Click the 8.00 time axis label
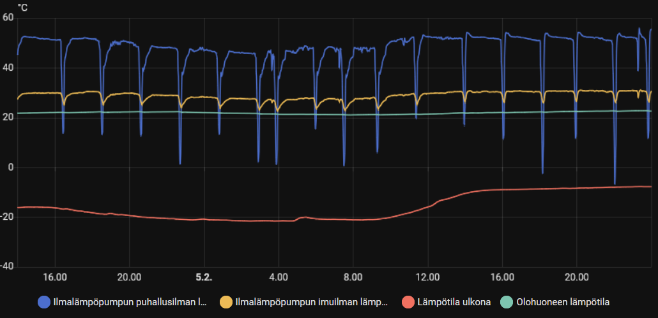 pos(353,277)
